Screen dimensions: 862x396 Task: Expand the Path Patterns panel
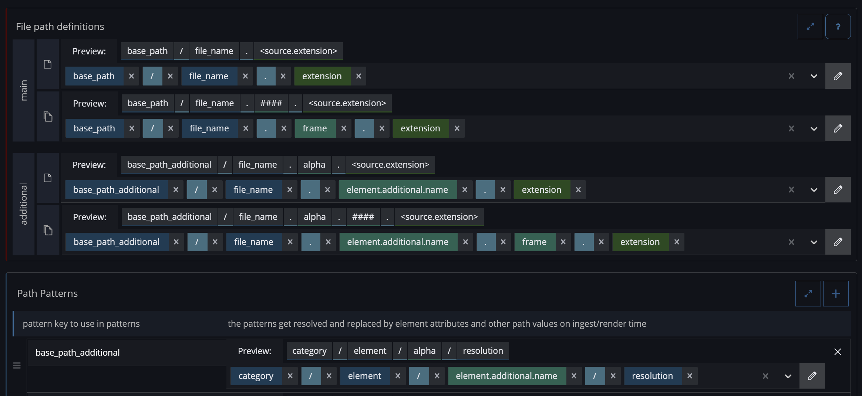pyautogui.click(x=808, y=294)
